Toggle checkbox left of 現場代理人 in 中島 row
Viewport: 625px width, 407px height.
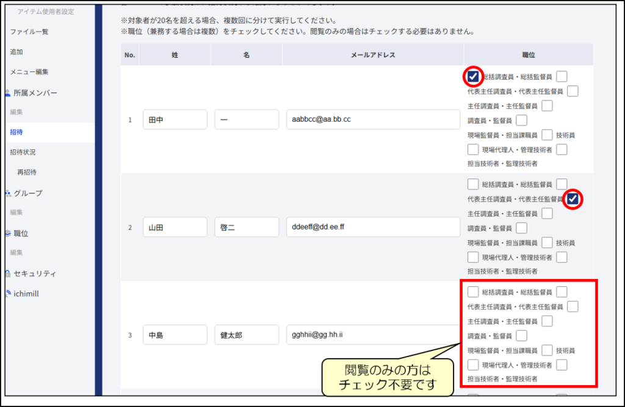473,365
